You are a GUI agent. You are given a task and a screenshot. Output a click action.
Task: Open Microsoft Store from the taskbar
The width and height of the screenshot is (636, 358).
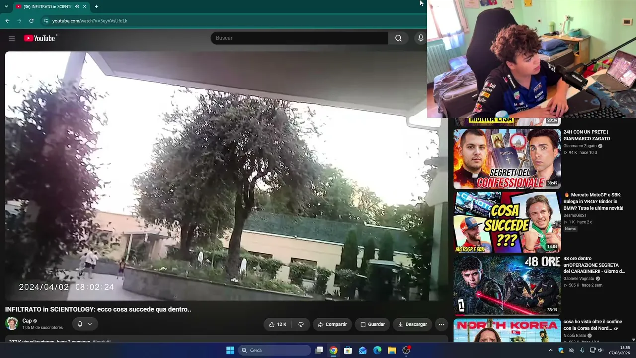tap(348, 350)
